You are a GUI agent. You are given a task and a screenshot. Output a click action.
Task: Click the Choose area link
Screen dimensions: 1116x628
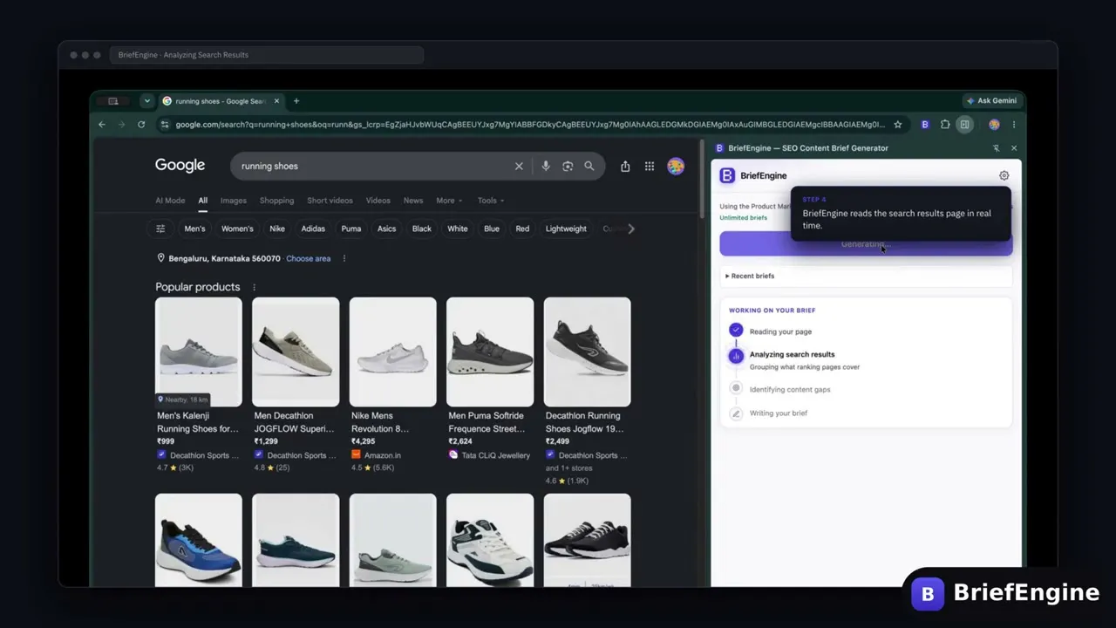(x=308, y=259)
